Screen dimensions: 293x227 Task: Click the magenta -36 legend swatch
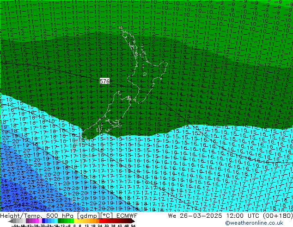tap(37, 221)
